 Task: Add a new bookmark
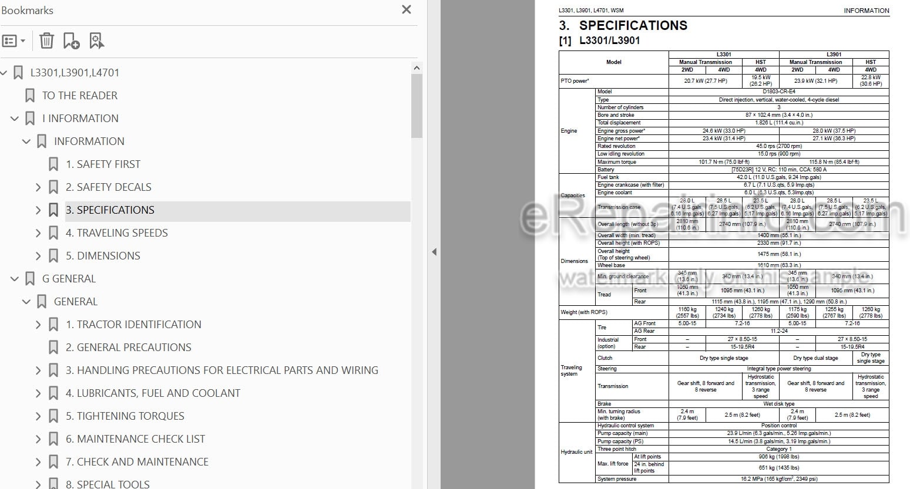pos(71,41)
